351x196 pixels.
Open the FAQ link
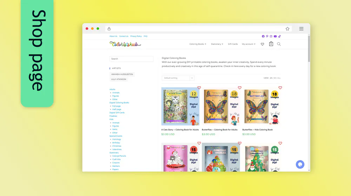tap(146, 36)
